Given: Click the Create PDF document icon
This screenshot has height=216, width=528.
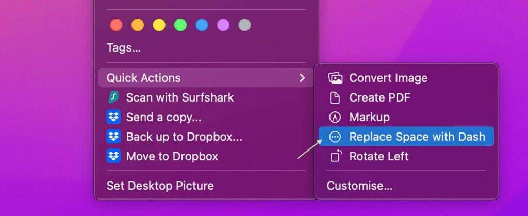Looking at the screenshot, I should click(335, 97).
